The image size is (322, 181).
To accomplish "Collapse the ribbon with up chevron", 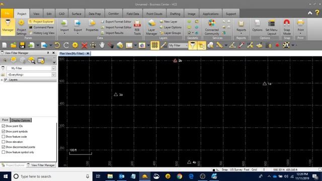I will pyautogui.click(x=310, y=13).
